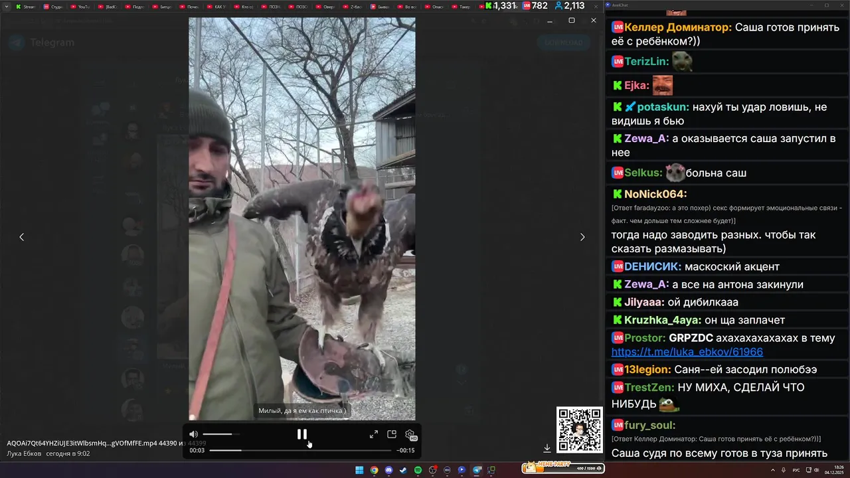
Task: Enter fullscreen mode with the expand arrows icon
Action: click(x=374, y=434)
